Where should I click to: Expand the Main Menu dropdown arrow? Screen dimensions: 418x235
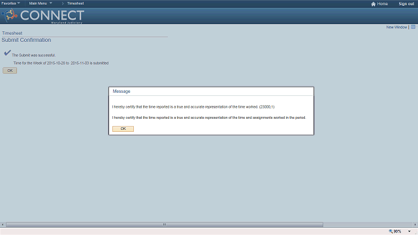[51, 3]
